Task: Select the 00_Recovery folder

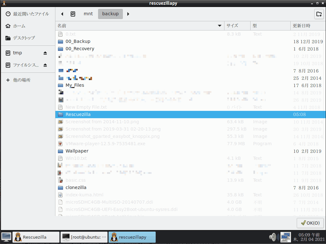Action: point(190,49)
